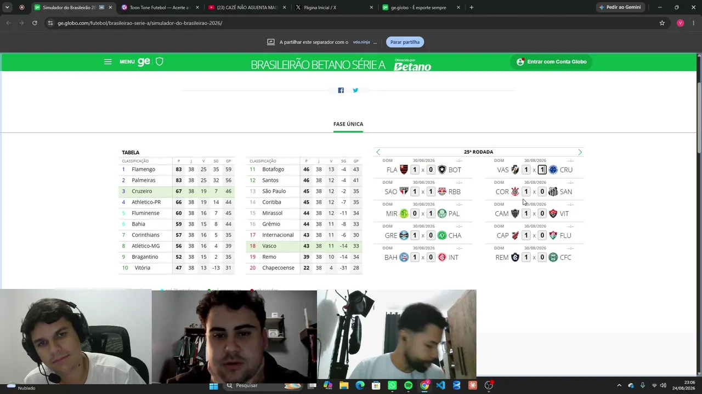This screenshot has width=702, height=394.
Task: Click the shield icon beside the ge logo
Action: [x=160, y=62]
